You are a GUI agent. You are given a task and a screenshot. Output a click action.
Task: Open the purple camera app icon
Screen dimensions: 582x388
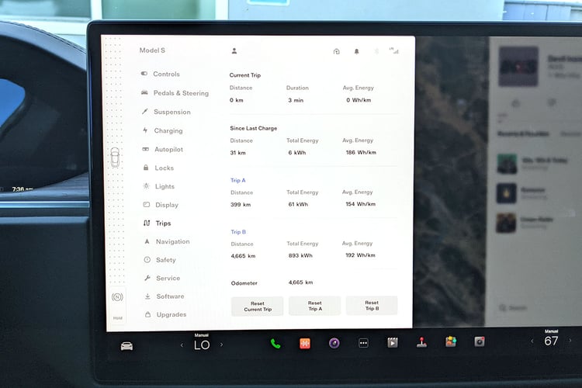click(x=334, y=343)
